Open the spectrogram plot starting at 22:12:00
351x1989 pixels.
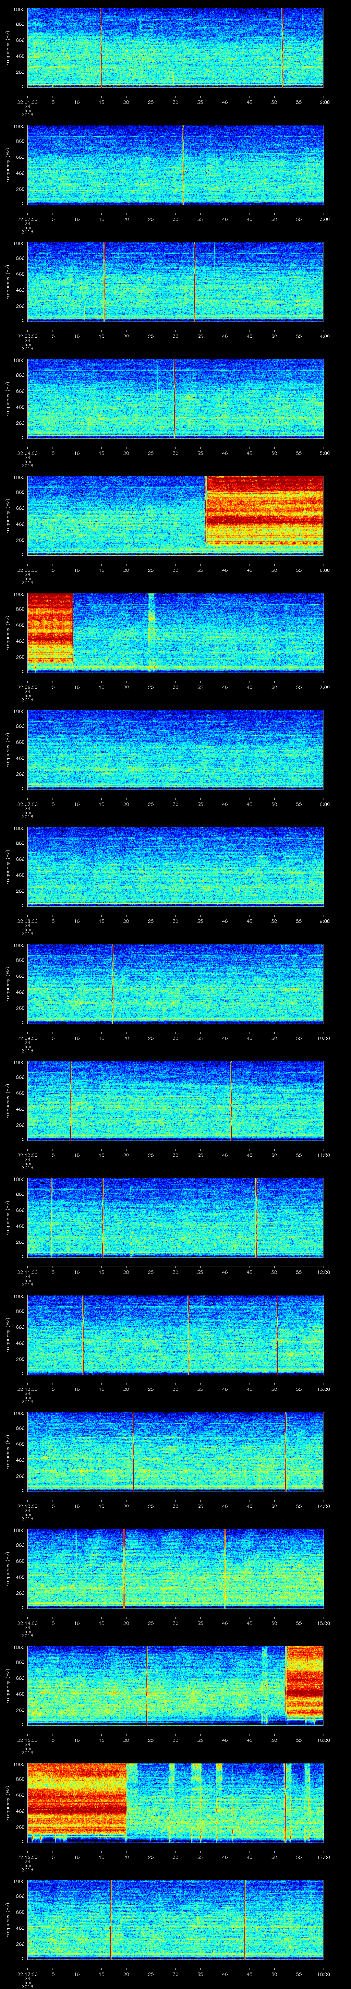pyautogui.click(x=175, y=1334)
